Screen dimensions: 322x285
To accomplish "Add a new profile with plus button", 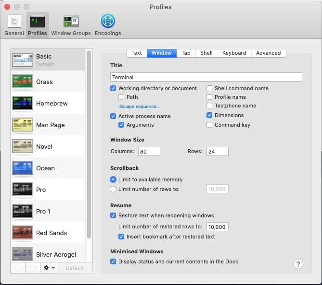I will click(x=18, y=268).
